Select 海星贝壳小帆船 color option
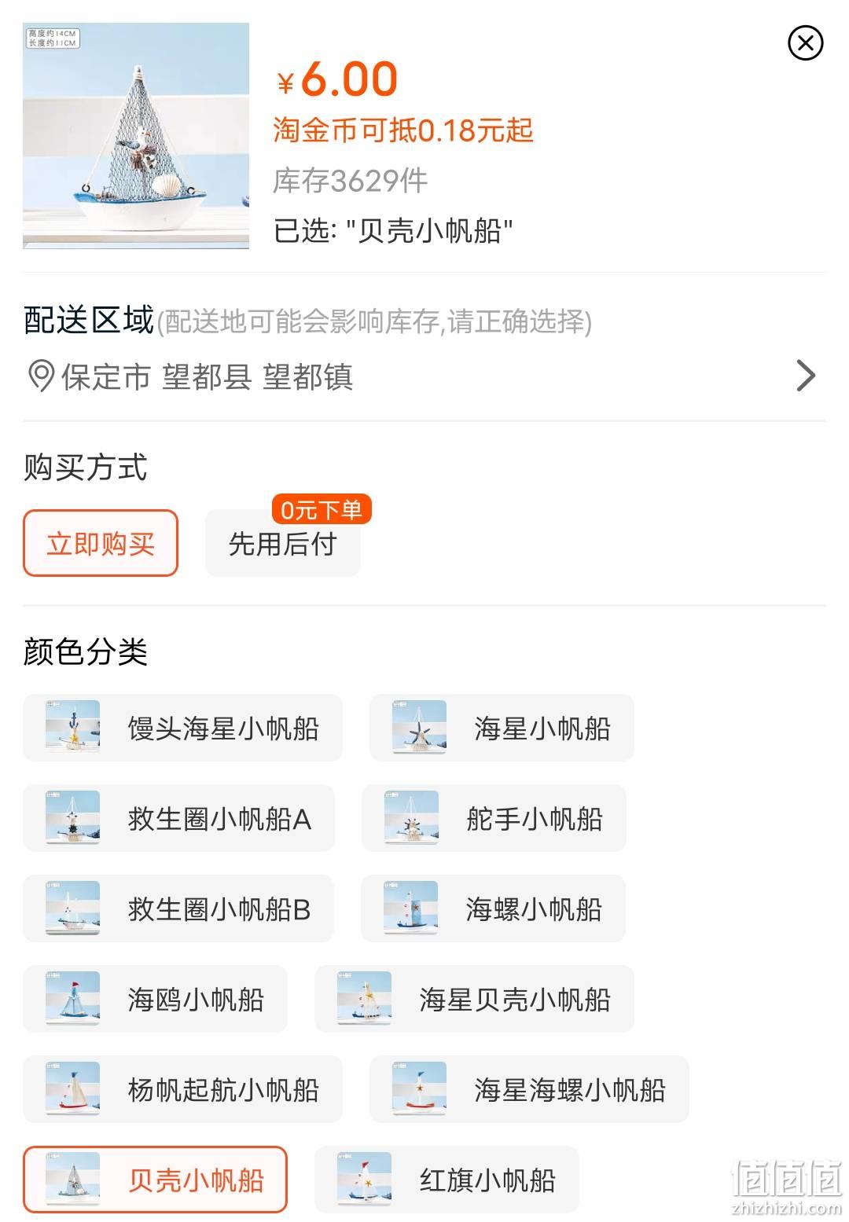 pos(474,999)
